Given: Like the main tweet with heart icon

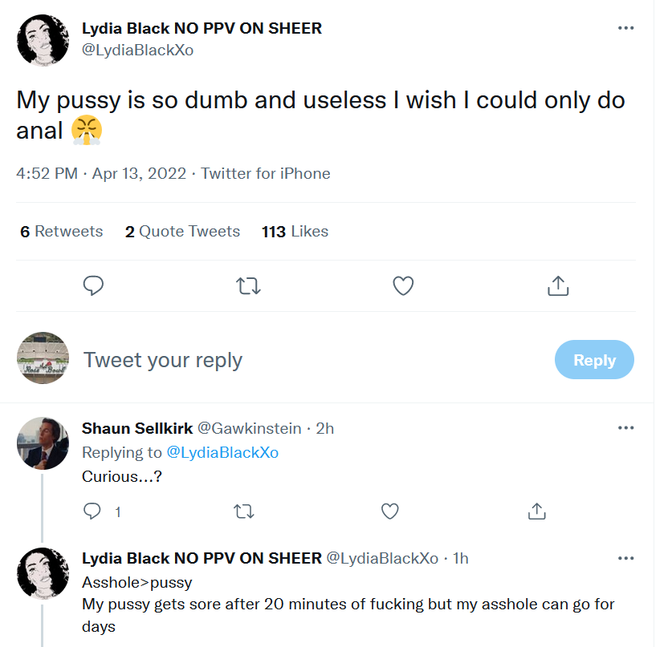Looking at the screenshot, I should click(x=403, y=285).
